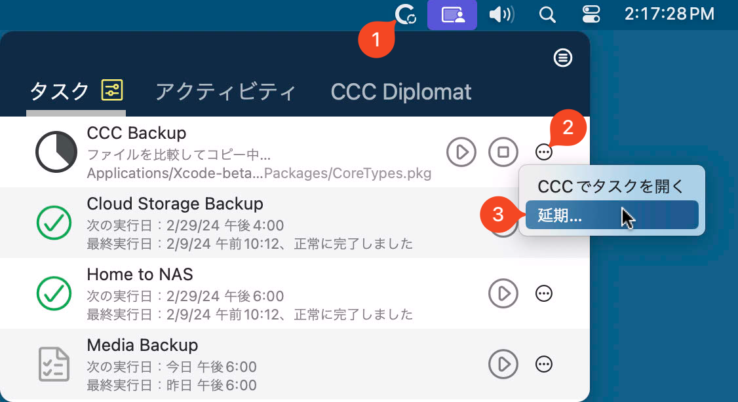Switch to the CCC Diplomat tab
This screenshot has height=402, width=738.
click(401, 92)
